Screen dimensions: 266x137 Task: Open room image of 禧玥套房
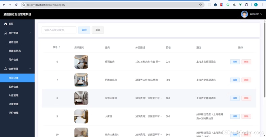click(x=81, y=62)
